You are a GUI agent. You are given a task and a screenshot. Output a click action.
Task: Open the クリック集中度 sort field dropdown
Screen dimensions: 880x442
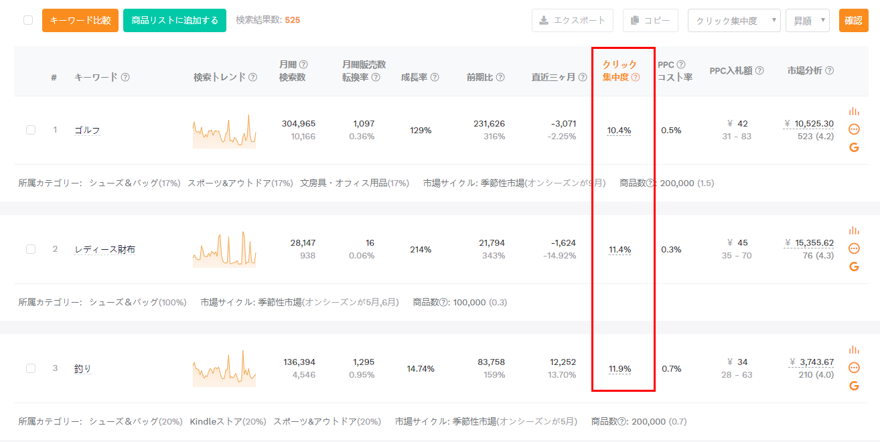coord(734,20)
